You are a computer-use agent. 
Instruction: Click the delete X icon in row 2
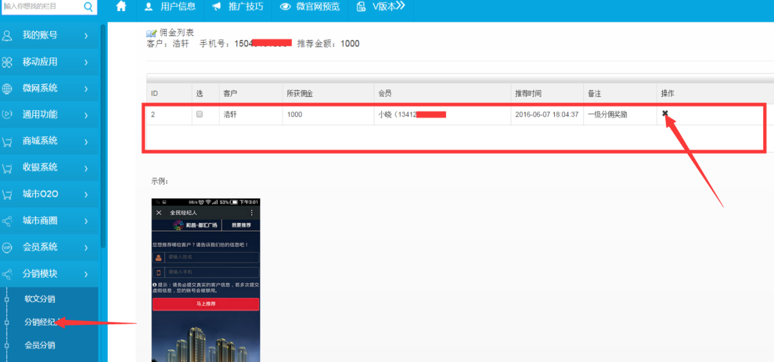click(x=665, y=114)
